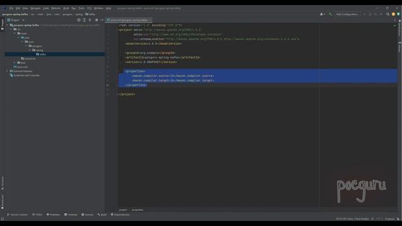Viewport: 402px width, 226px height.
Task: Select Scratches and Consoles item
Action: coord(24,75)
